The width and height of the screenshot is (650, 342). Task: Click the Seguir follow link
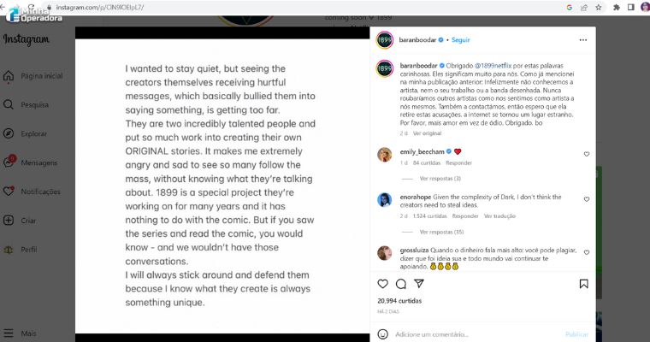(x=461, y=39)
